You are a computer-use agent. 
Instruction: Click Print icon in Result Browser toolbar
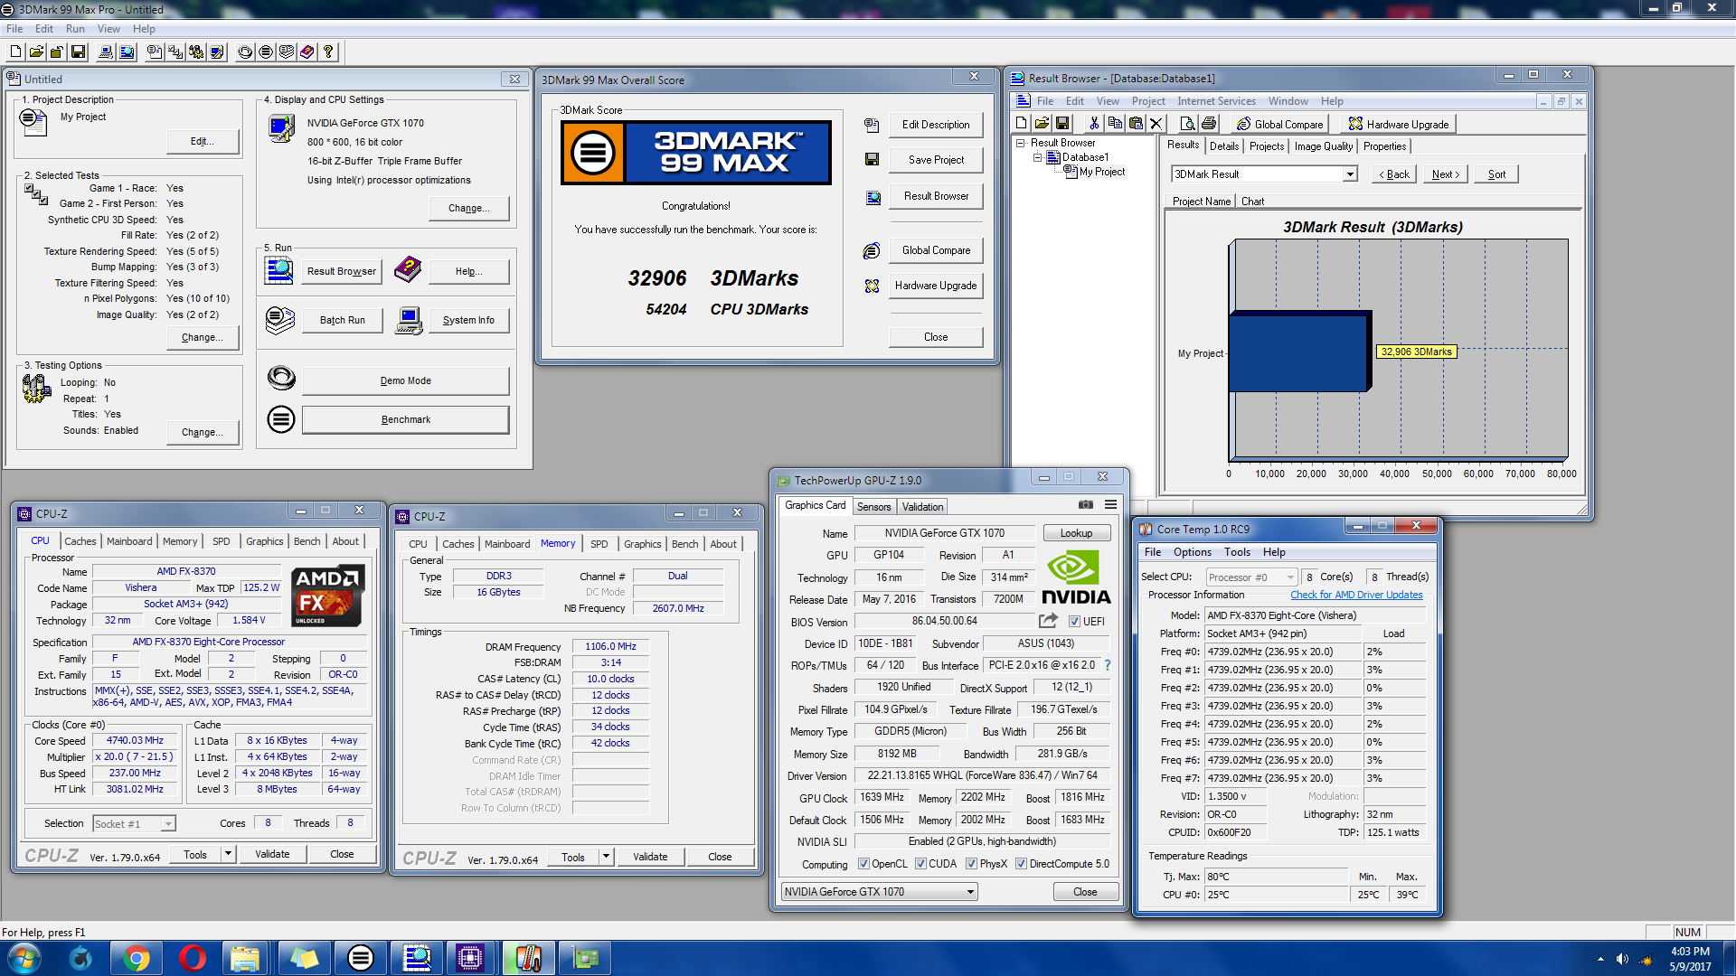(1208, 124)
